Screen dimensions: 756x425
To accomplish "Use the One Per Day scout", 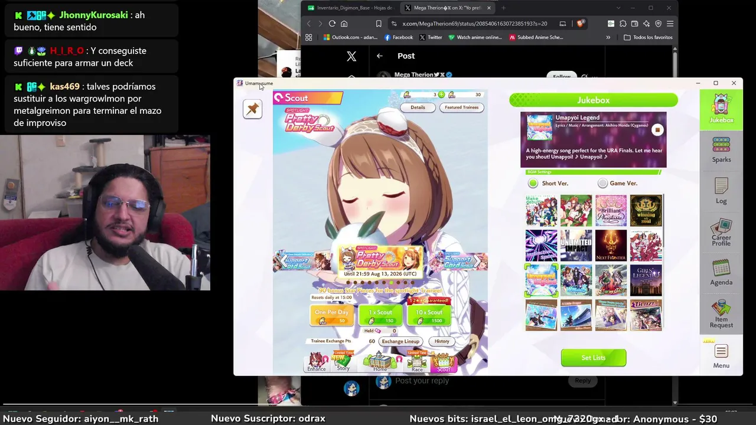I will tap(331, 316).
